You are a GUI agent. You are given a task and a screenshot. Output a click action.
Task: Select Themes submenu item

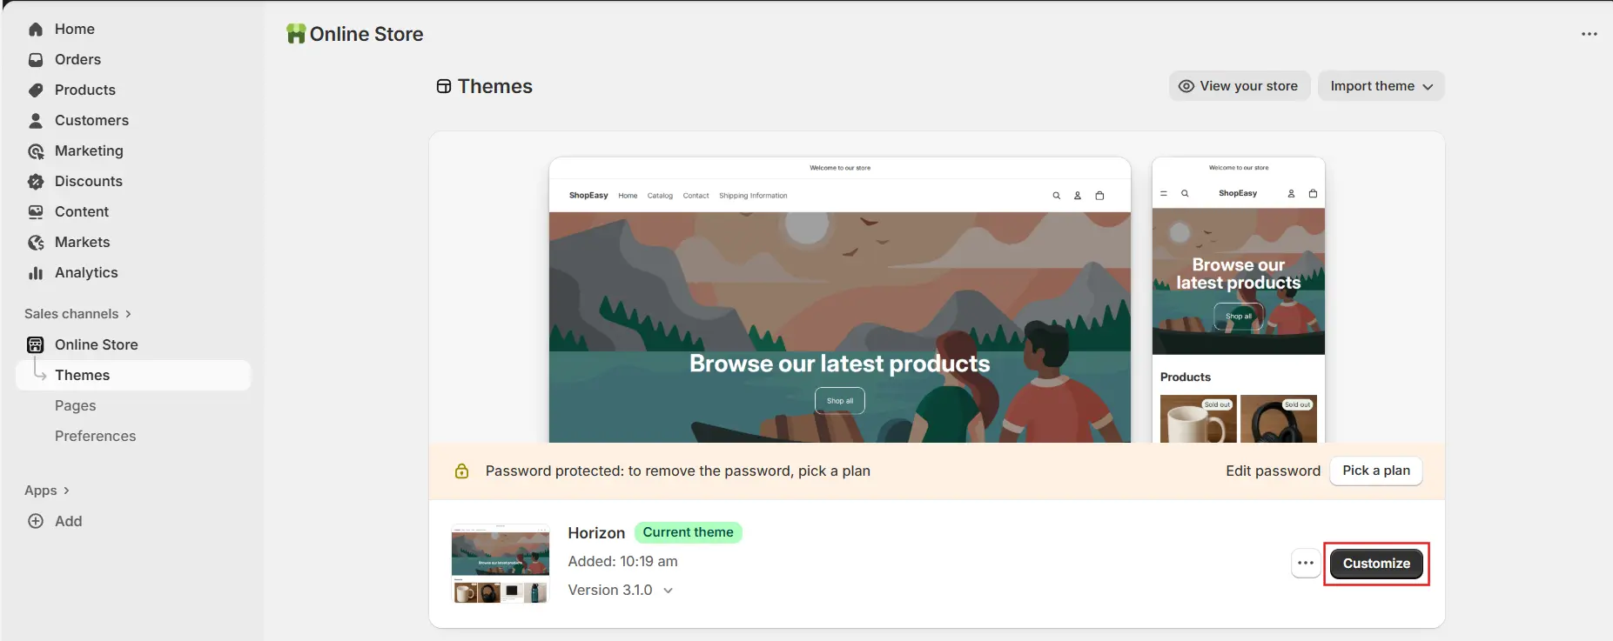click(133, 375)
